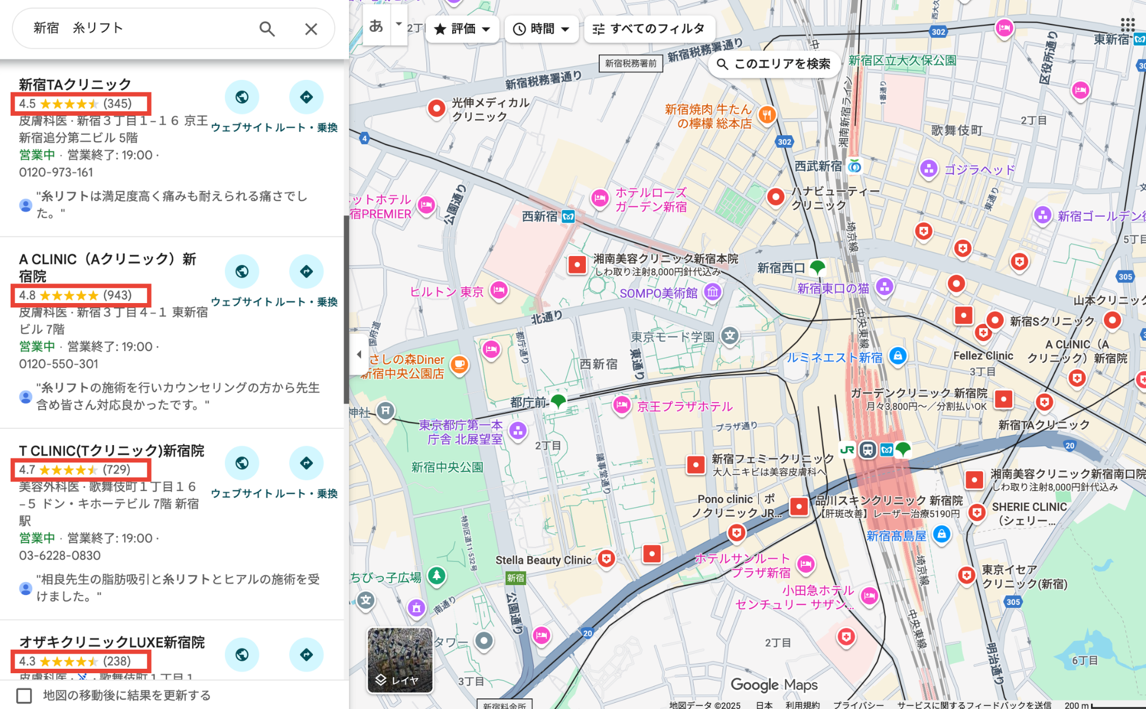This screenshot has width=1146, height=709.
Task: Click the search magnifier icon
Action: click(267, 29)
